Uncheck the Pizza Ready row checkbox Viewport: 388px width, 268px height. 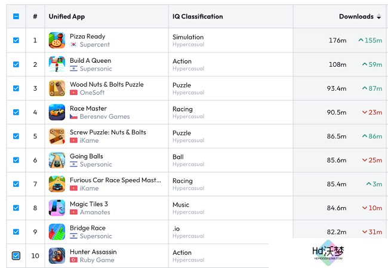(x=16, y=41)
